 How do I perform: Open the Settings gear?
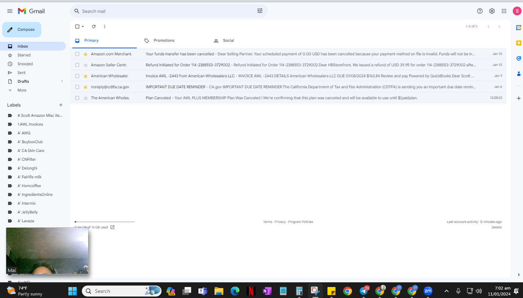click(x=492, y=11)
